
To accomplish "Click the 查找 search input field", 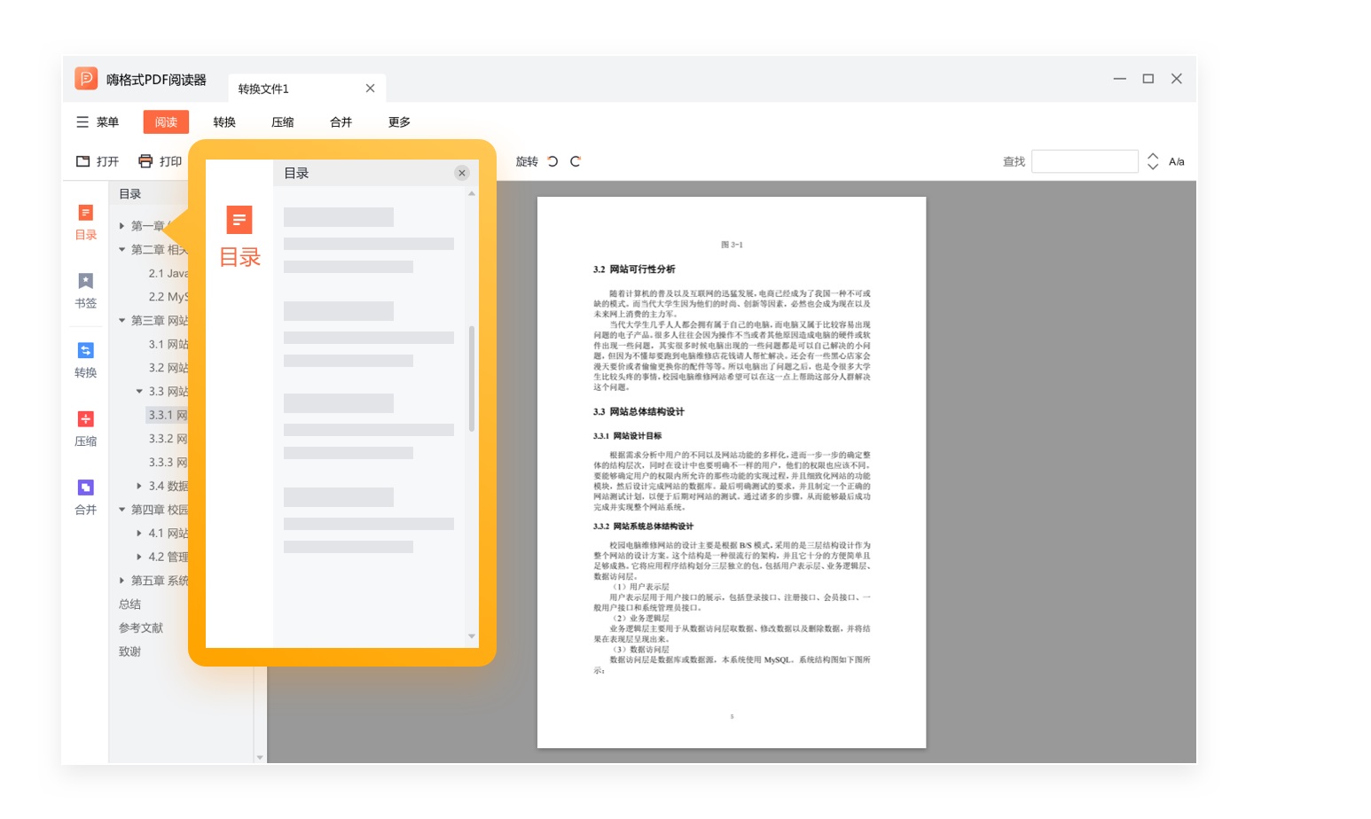I will pyautogui.click(x=1084, y=161).
